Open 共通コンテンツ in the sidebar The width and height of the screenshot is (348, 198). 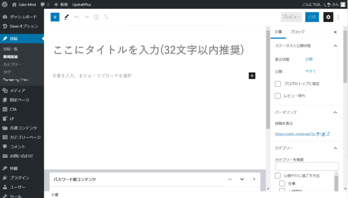22,128
